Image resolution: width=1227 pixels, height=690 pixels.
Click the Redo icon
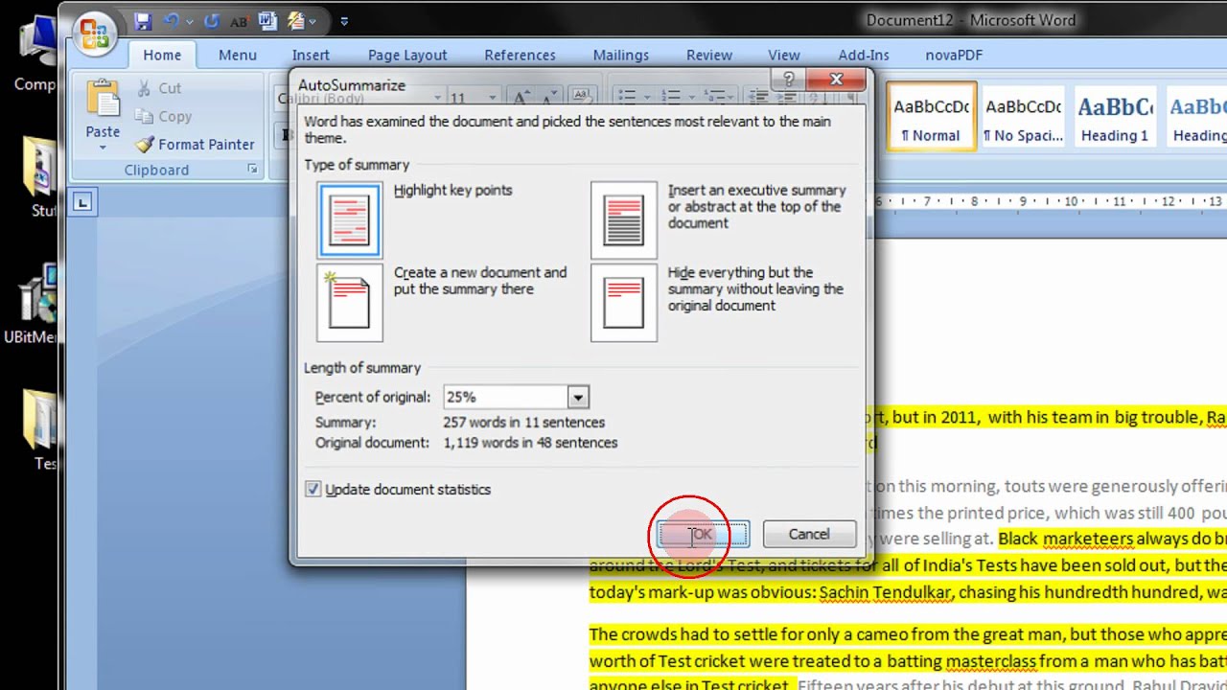[212, 20]
